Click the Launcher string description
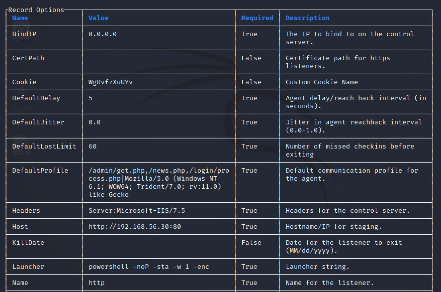Screen dimensions: 441x292 tap(318, 267)
